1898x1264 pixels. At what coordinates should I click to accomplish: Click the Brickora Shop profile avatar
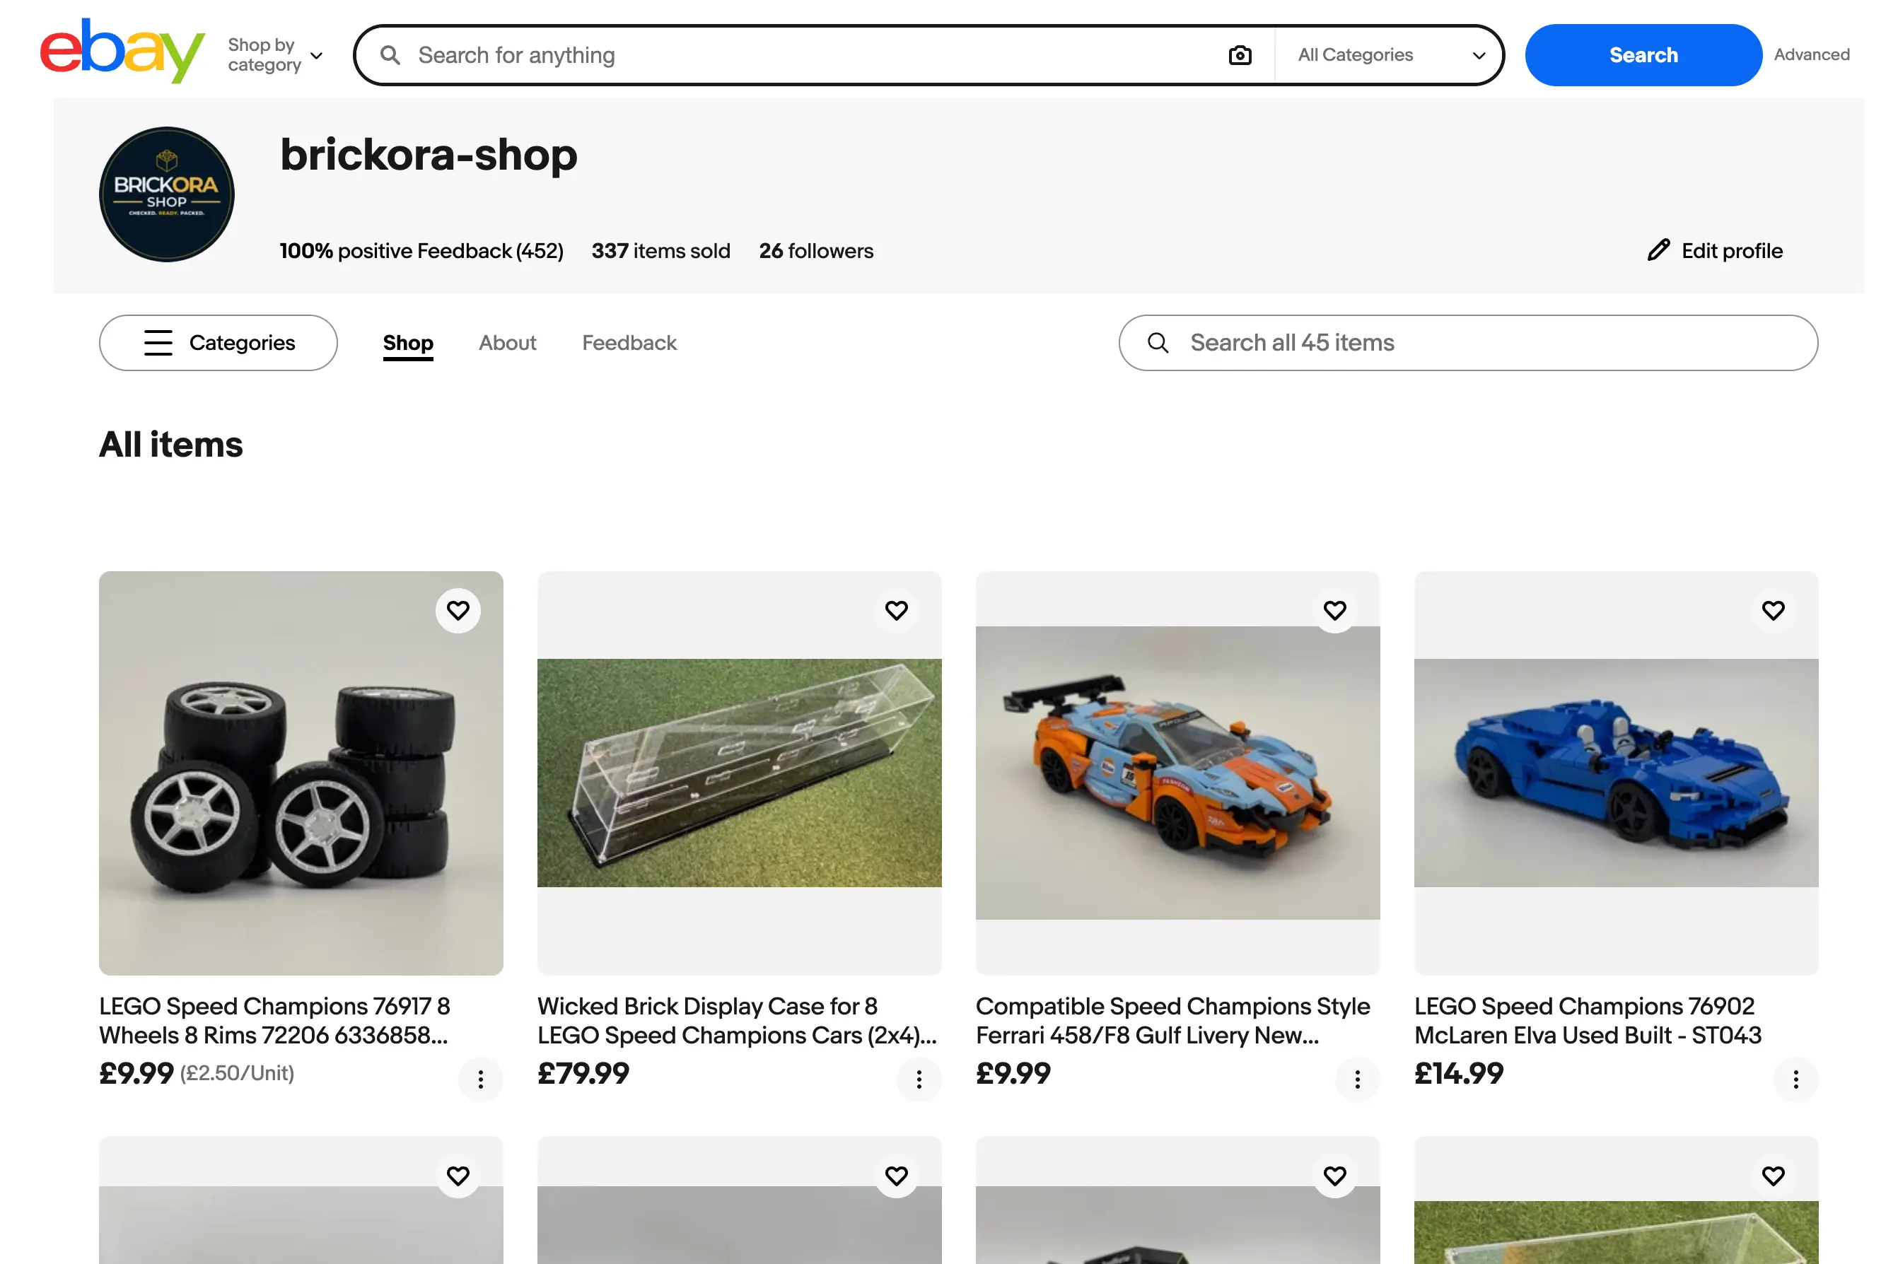pos(167,194)
